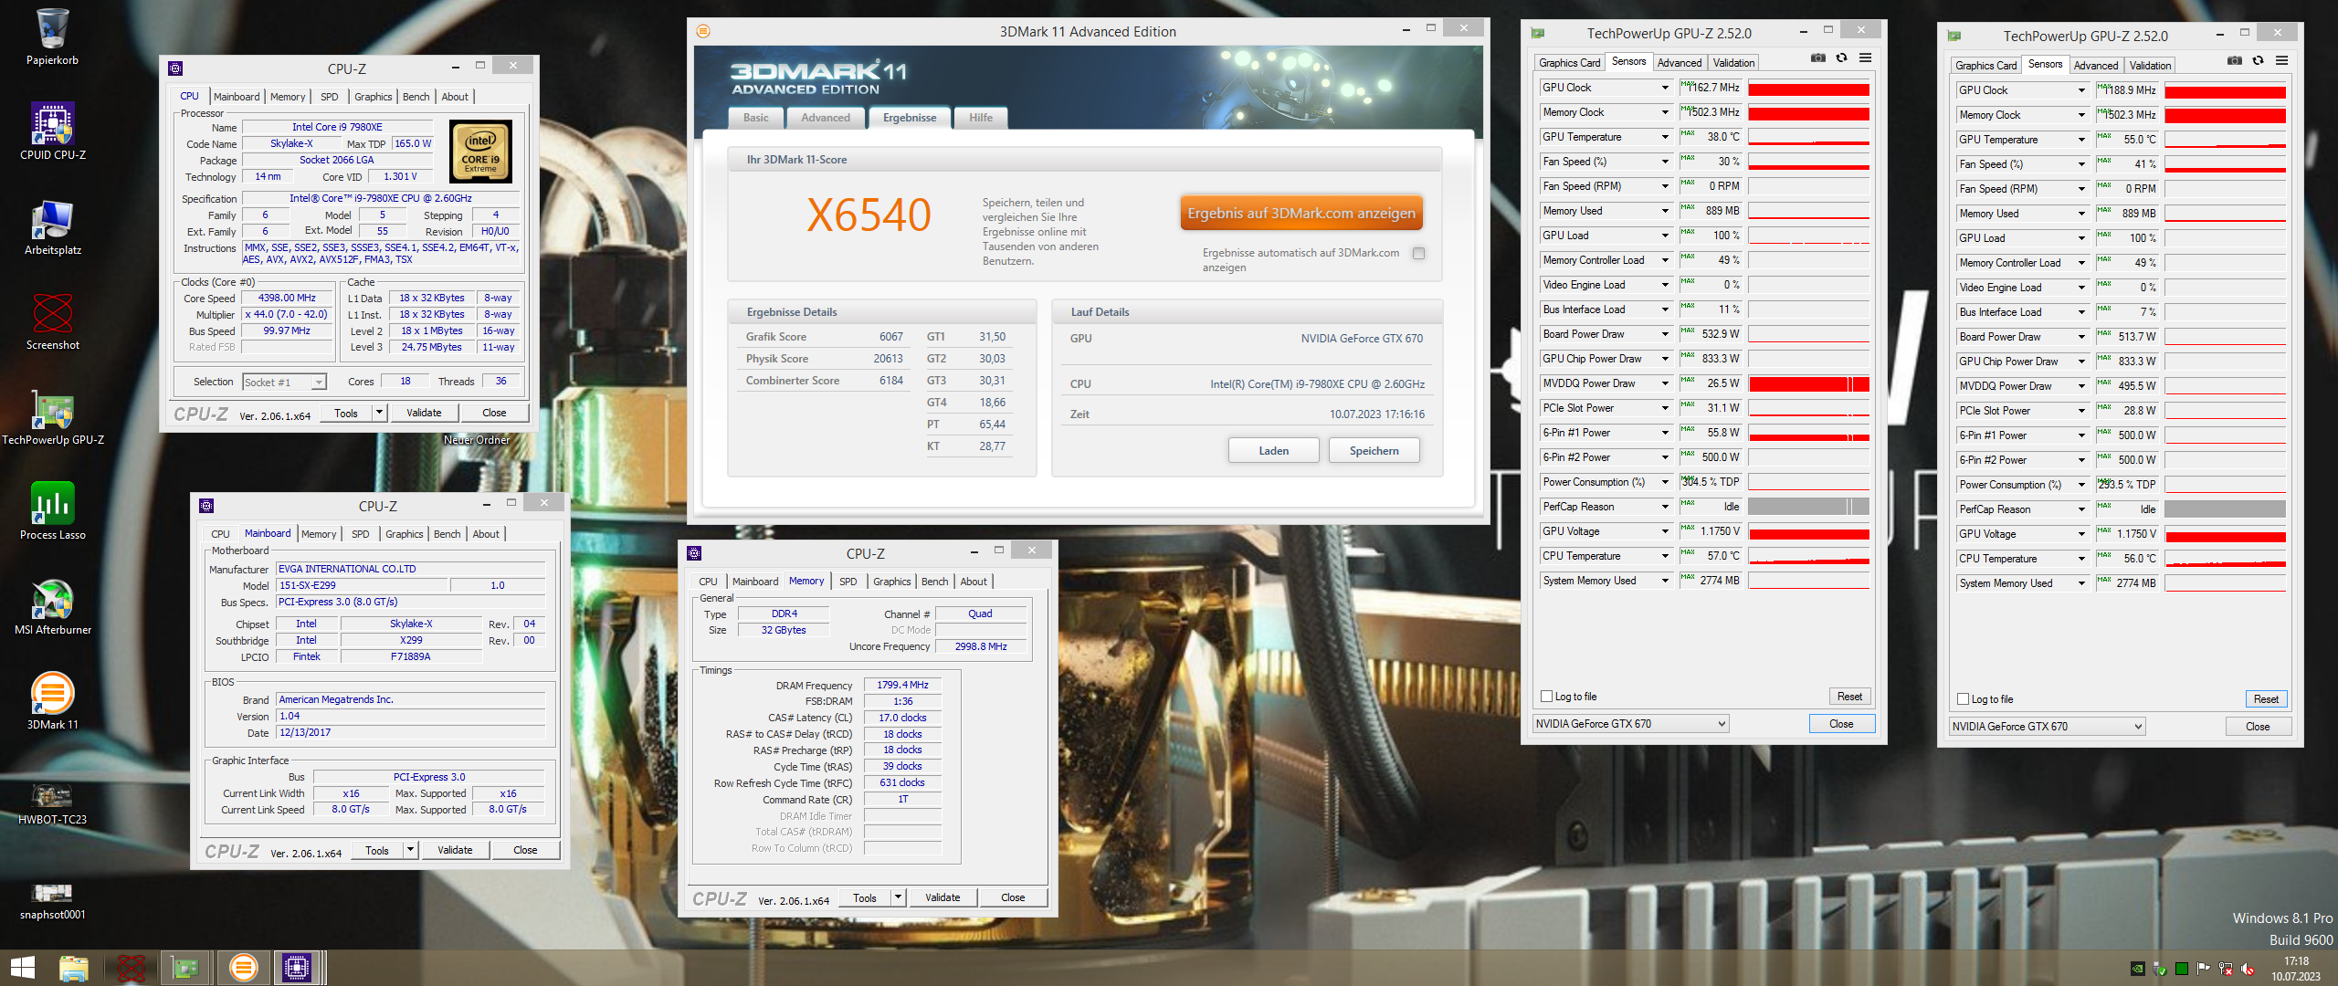Switch to 3DMark 11 taskbar icon
Screen dimensions: 2338x986
[x=243, y=968]
